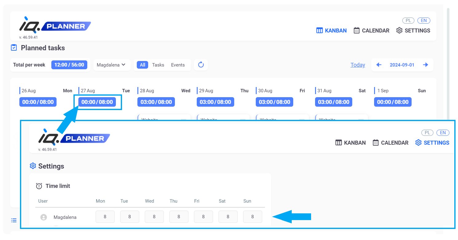Click the Time limit alarm clock icon
The width and height of the screenshot is (458, 240).
pos(39,186)
